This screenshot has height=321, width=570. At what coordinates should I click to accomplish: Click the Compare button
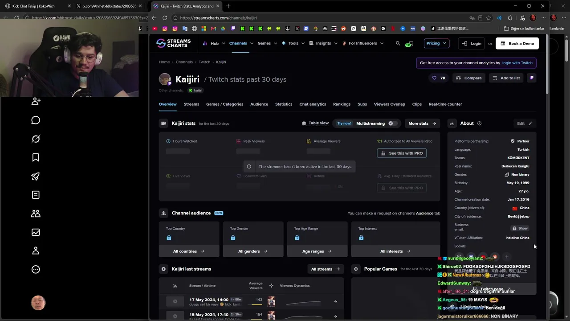coord(468,78)
